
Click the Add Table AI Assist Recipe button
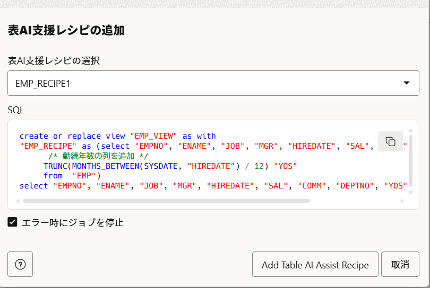tap(315, 264)
